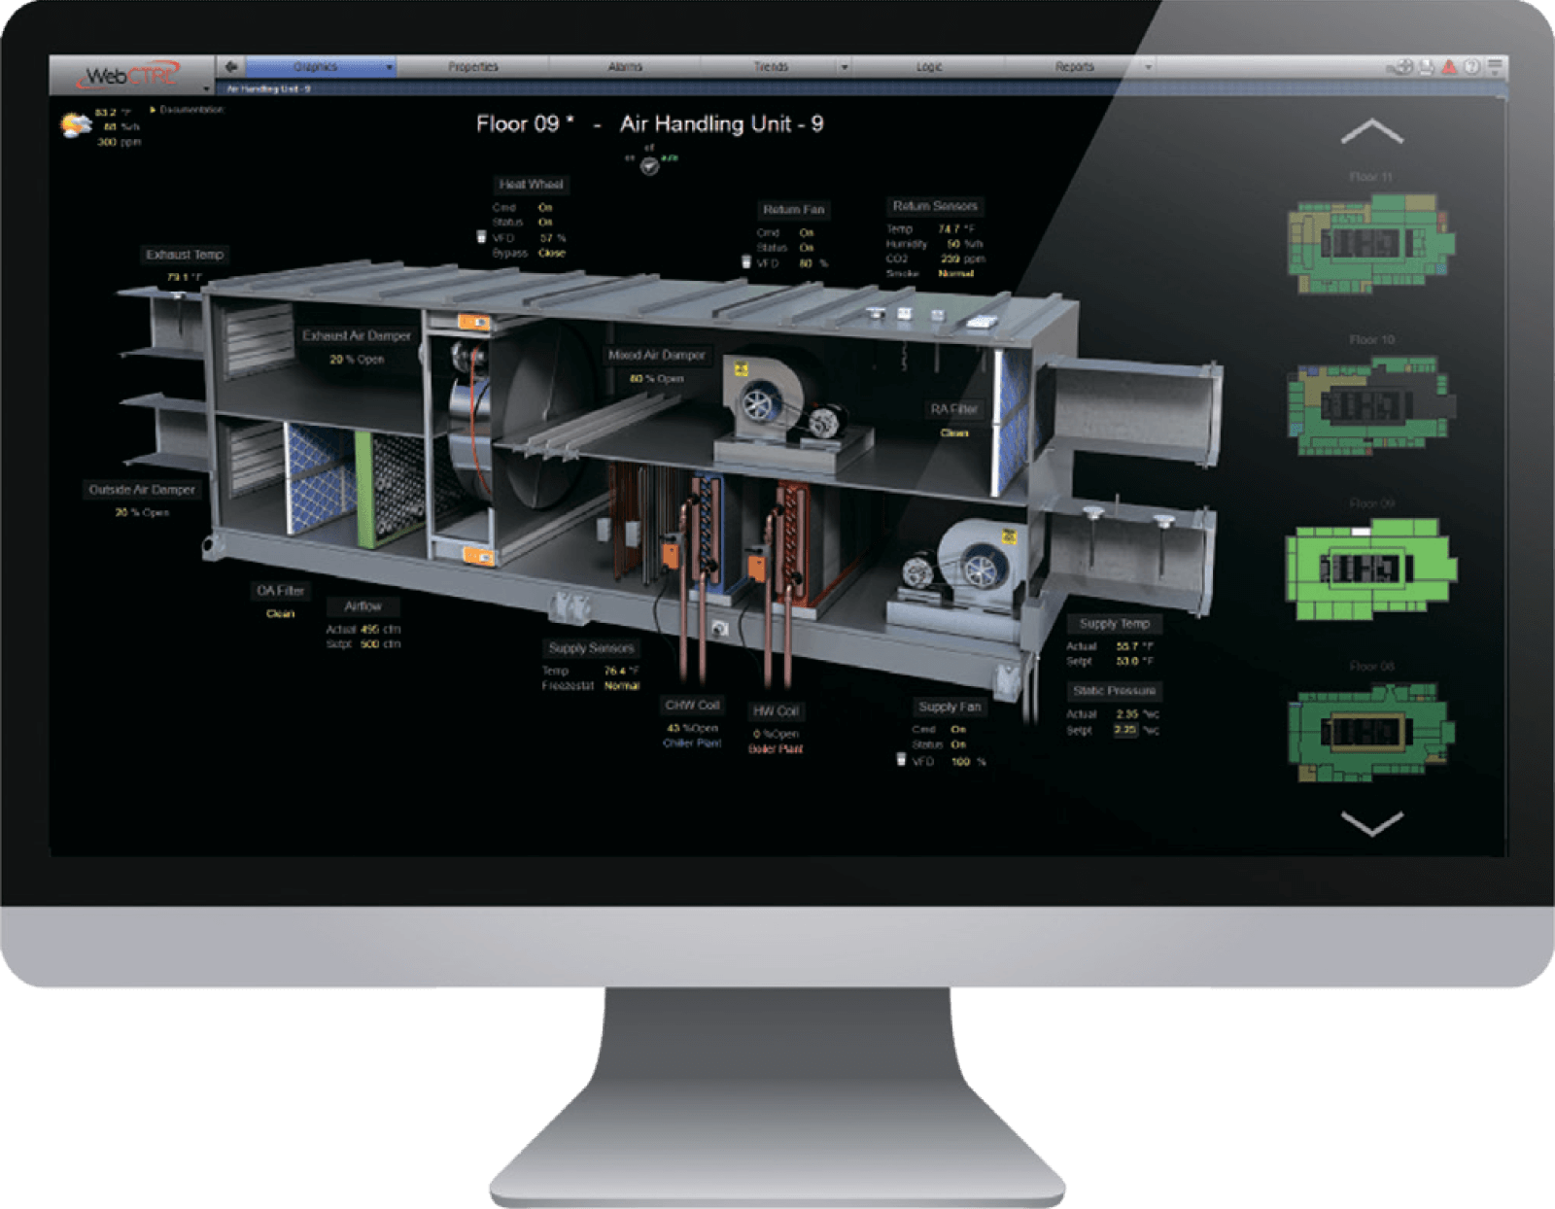Click the Return Fan label button

pos(793,210)
